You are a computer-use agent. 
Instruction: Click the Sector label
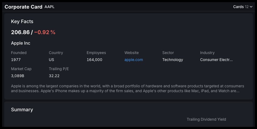click(168, 53)
